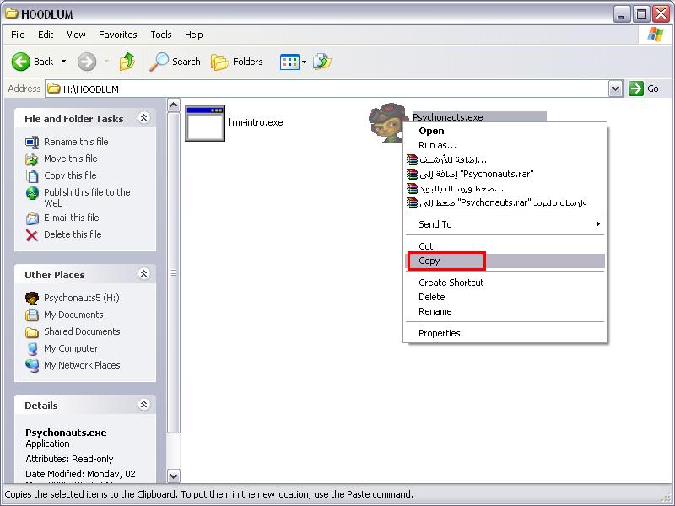The height and width of the screenshot is (506, 675).
Task: Collapse the File and Folder Tasks panel
Action: coord(143,119)
